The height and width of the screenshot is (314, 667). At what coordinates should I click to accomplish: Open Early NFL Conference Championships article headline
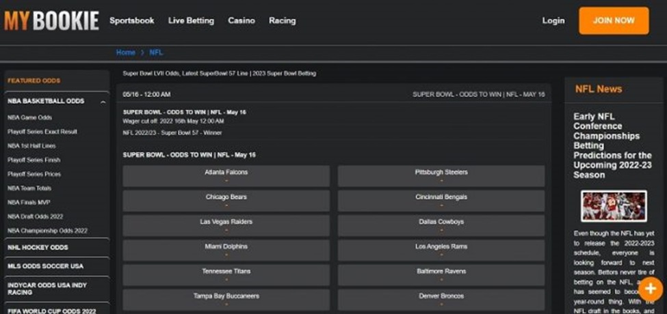(612, 145)
